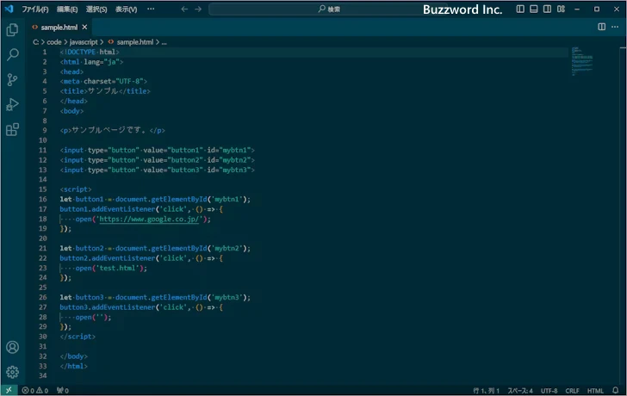
Task: Open the Extensions view
Action: coord(12,130)
